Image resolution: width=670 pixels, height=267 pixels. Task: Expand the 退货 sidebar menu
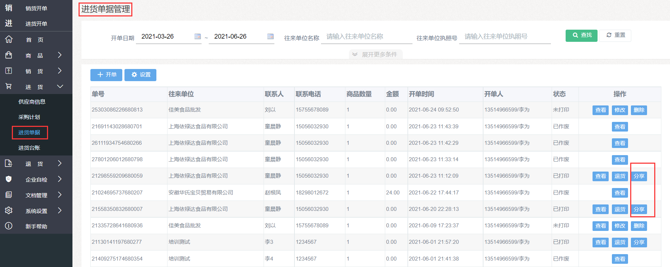[60, 163]
